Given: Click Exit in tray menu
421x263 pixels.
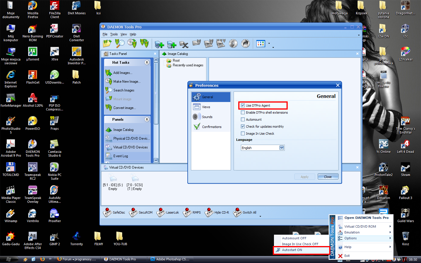Looking at the screenshot, I should [365, 256].
